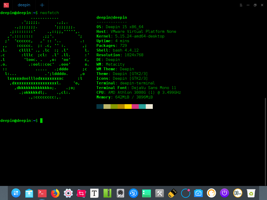Click the red Terminal dock icon

pos(42,193)
